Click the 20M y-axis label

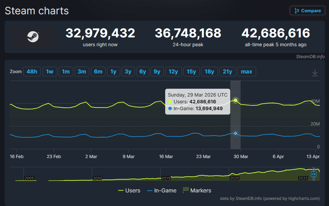click(315, 124)
